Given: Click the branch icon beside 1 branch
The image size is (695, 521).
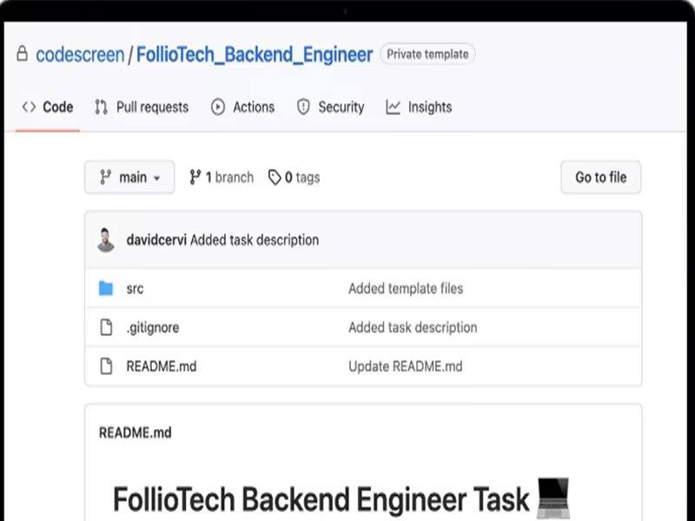Looking at the screenshot, I should click(195, 177).
